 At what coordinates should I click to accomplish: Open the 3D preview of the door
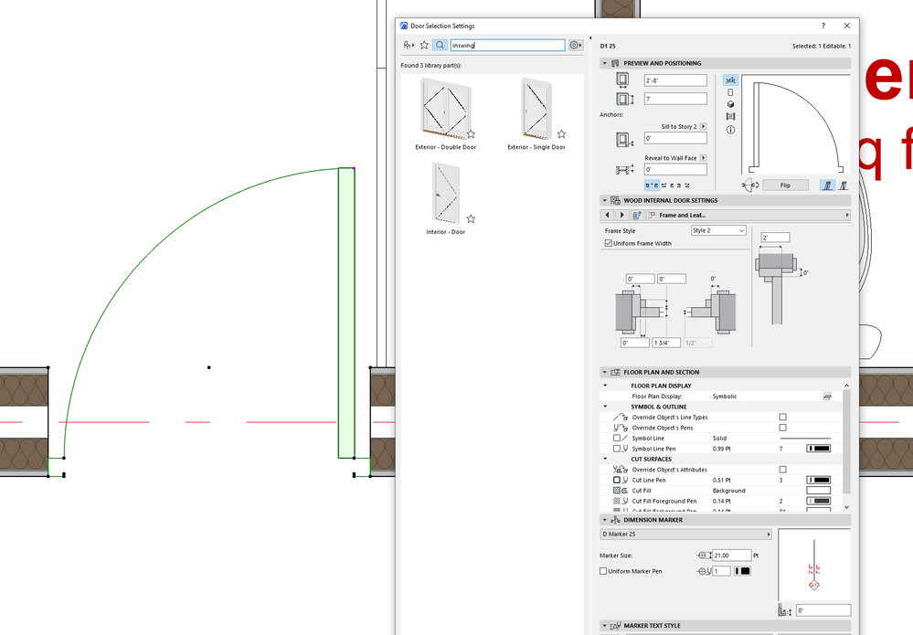point(729,102)
